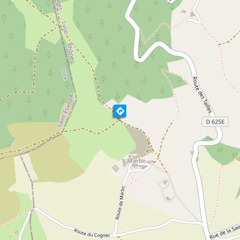Click the small building outline southeast of Marlin
240x240 pixels.
point(165,182)
